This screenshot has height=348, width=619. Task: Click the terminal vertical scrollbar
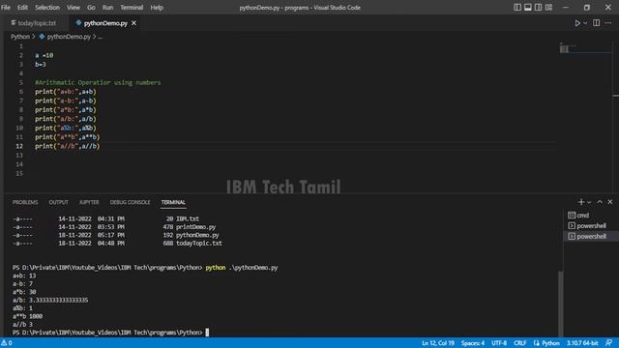[x=560, y=304]
